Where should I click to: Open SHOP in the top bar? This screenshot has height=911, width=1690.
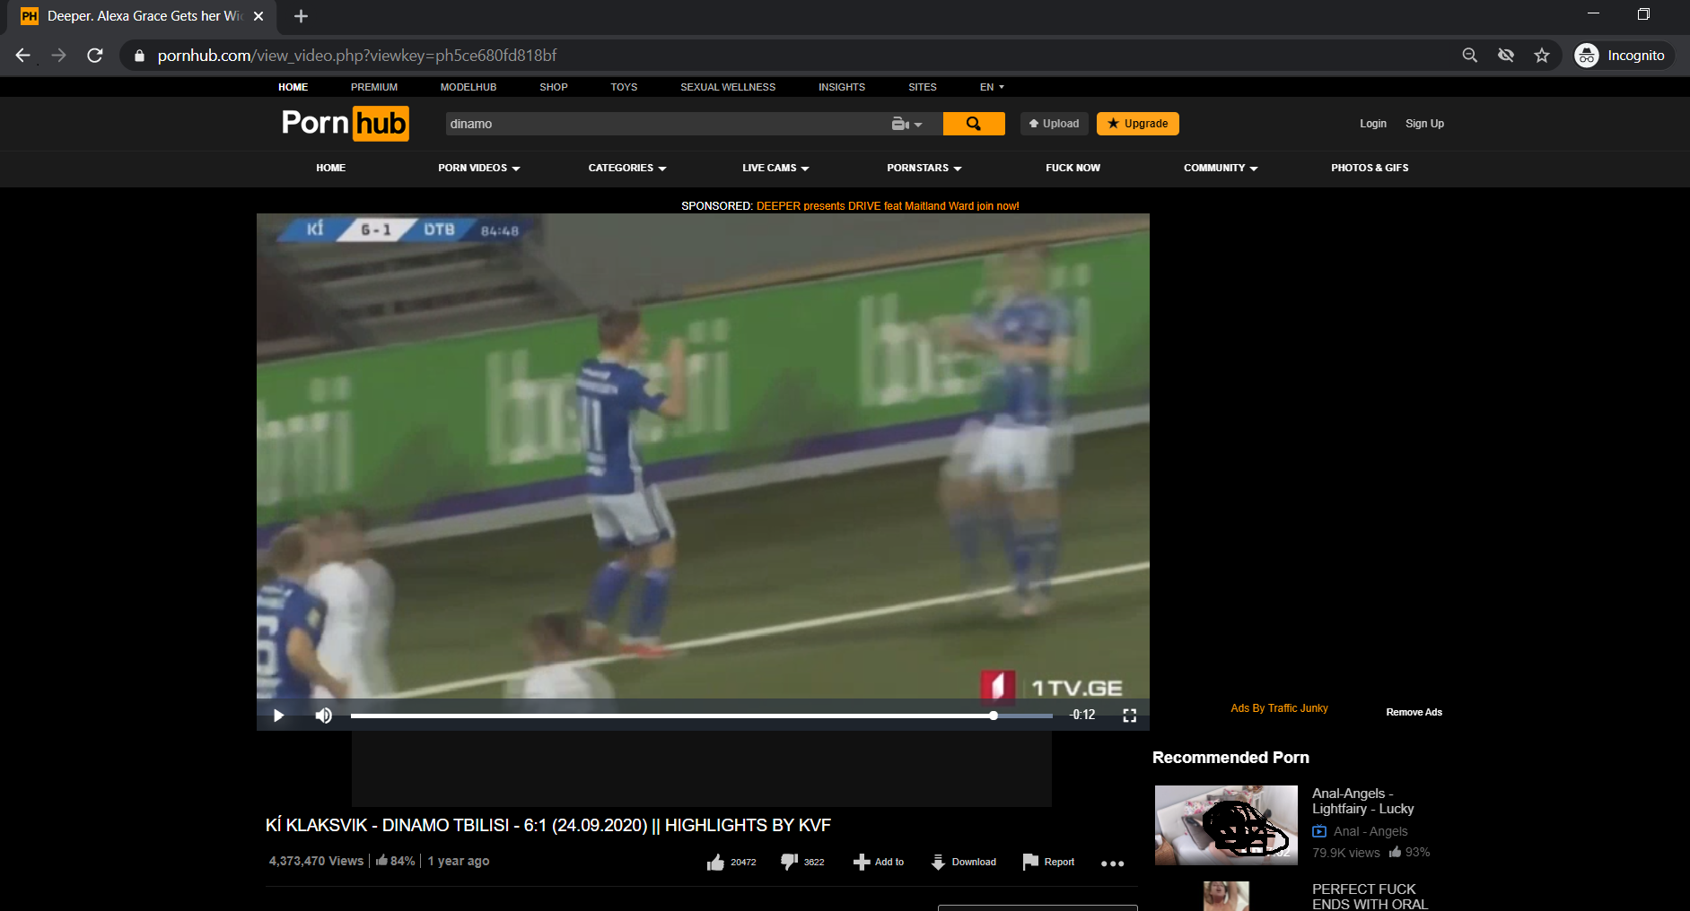click(x=554, y=87)
